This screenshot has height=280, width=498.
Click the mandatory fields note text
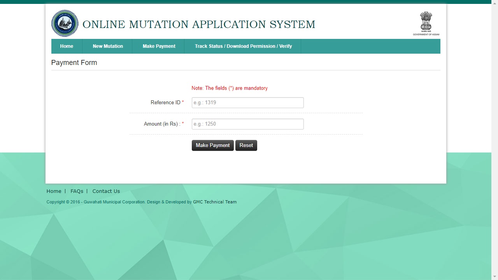[x=230, y=88]
